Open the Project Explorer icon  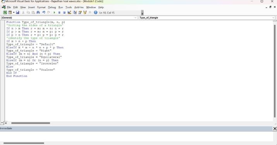coord(75,12)
